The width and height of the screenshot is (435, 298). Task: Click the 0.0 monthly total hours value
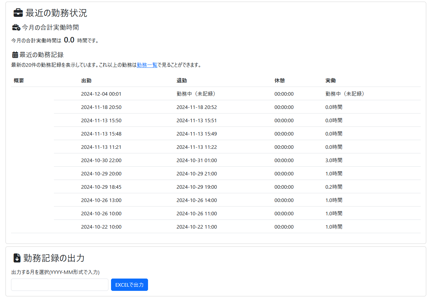[x=69, y=40]
